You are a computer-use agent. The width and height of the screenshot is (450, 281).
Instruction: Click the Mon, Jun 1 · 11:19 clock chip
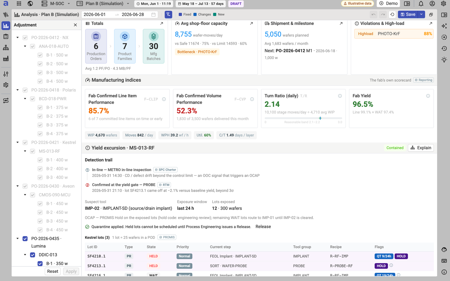(154, 4)
